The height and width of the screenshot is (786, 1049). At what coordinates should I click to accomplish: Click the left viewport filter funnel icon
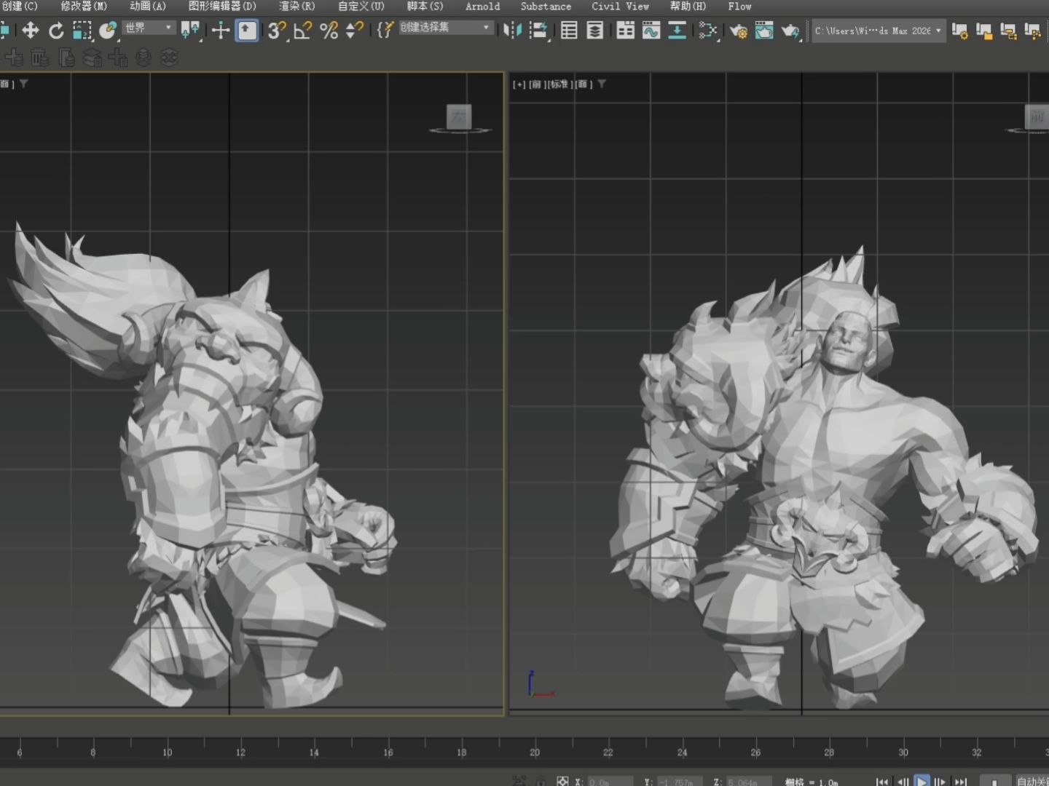click(x=24, y=84)
